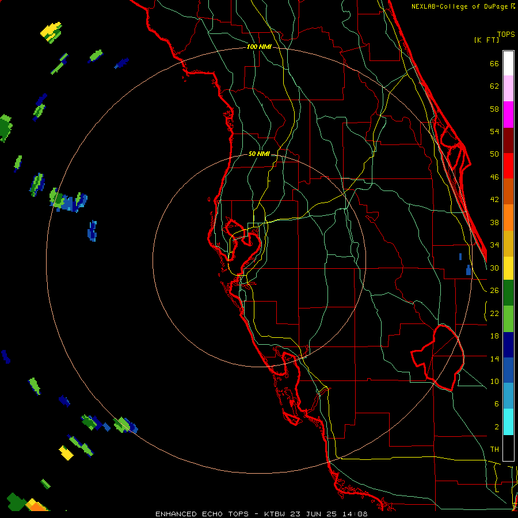518x518 pixels.
Task: Click the legend value '2'
Action: [x=496, y=427]
